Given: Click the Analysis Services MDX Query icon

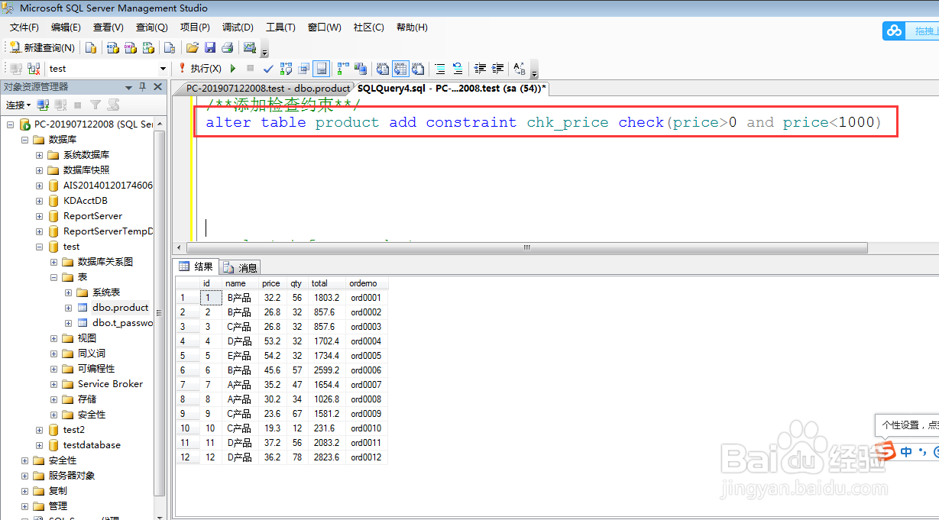Looking at the screenshot, I should (x=112, y=47).
